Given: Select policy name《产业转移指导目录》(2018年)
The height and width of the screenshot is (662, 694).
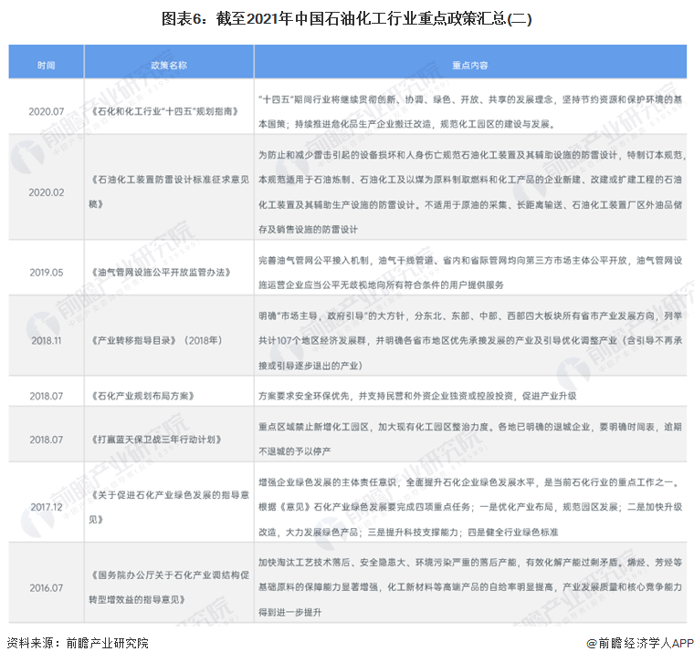Looking at the screenshot, I should point(156,340).
